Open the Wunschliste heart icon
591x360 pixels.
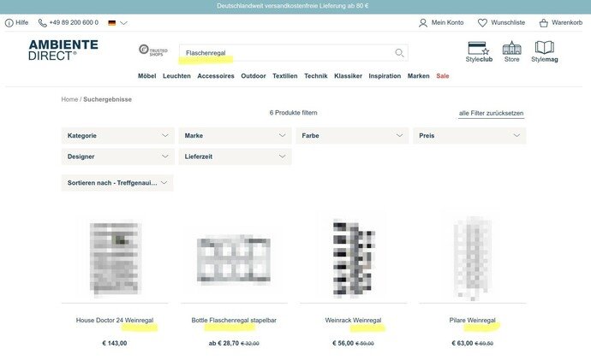[x=482, y=22]
